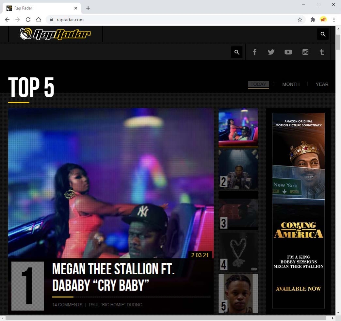Close the Rap Radar tab

coord(76,8)
